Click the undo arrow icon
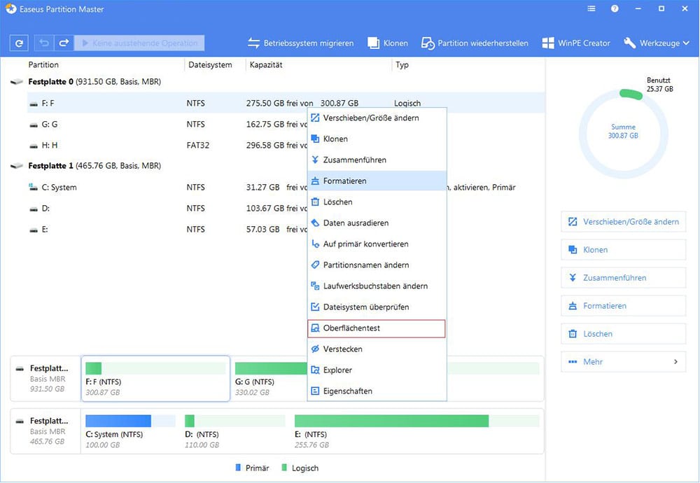Image resolution: width=700 pixels, height=483 pixels. point(43,43)
